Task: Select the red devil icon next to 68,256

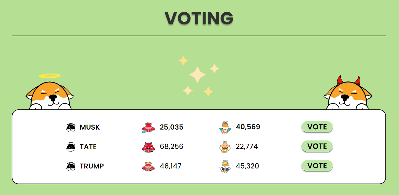Action: 148,147
